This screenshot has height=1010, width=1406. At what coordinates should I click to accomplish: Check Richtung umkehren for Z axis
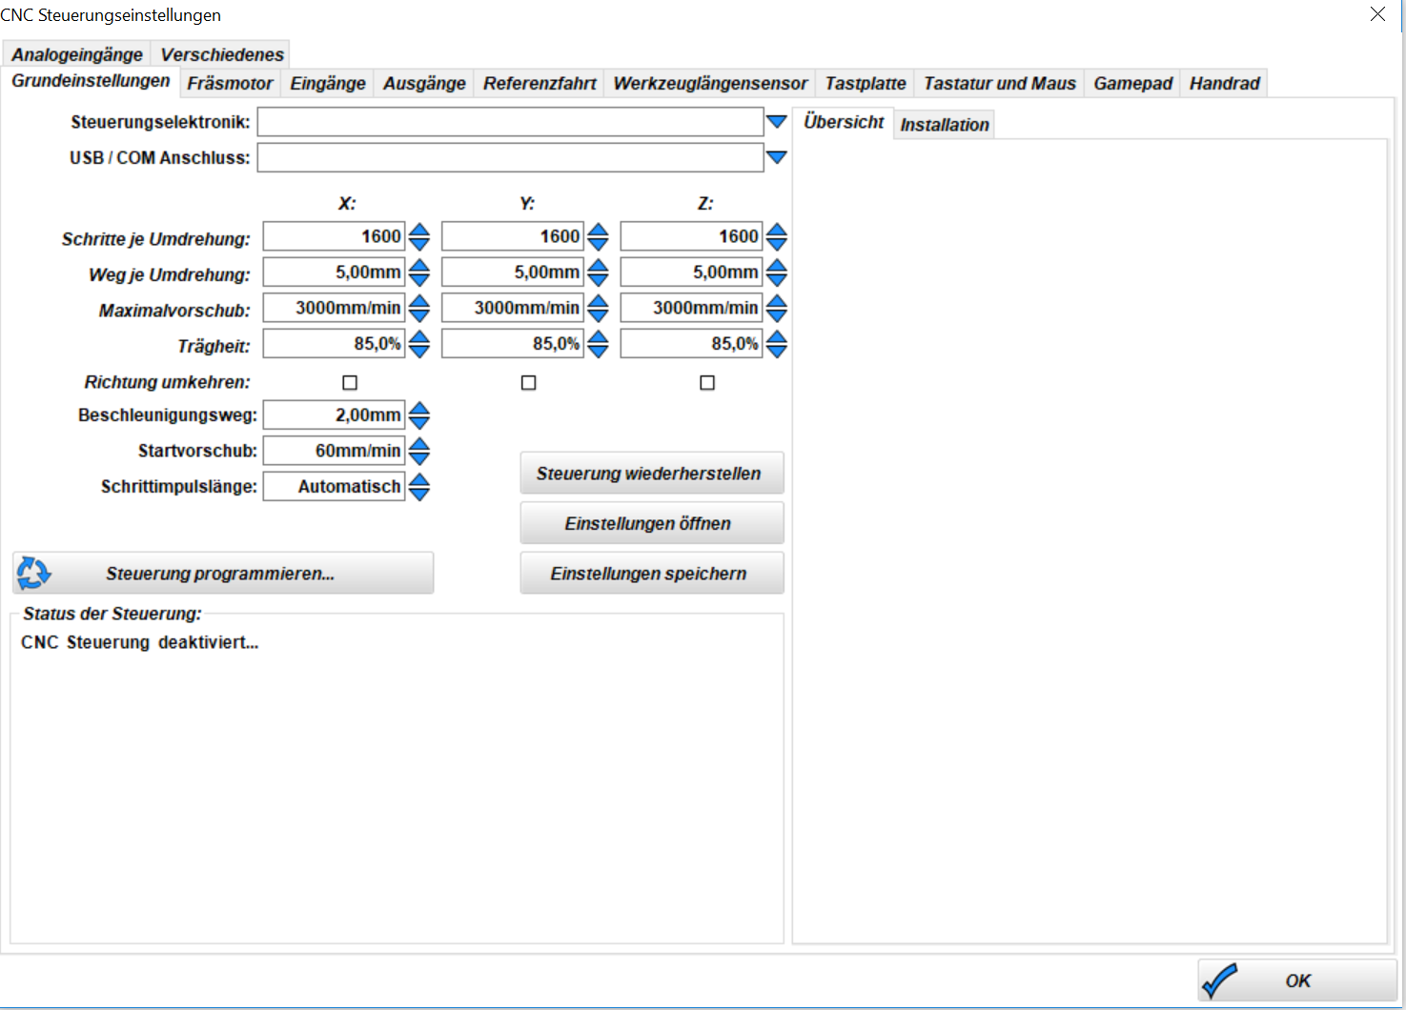pyautogui.click(x=706, y=382)
